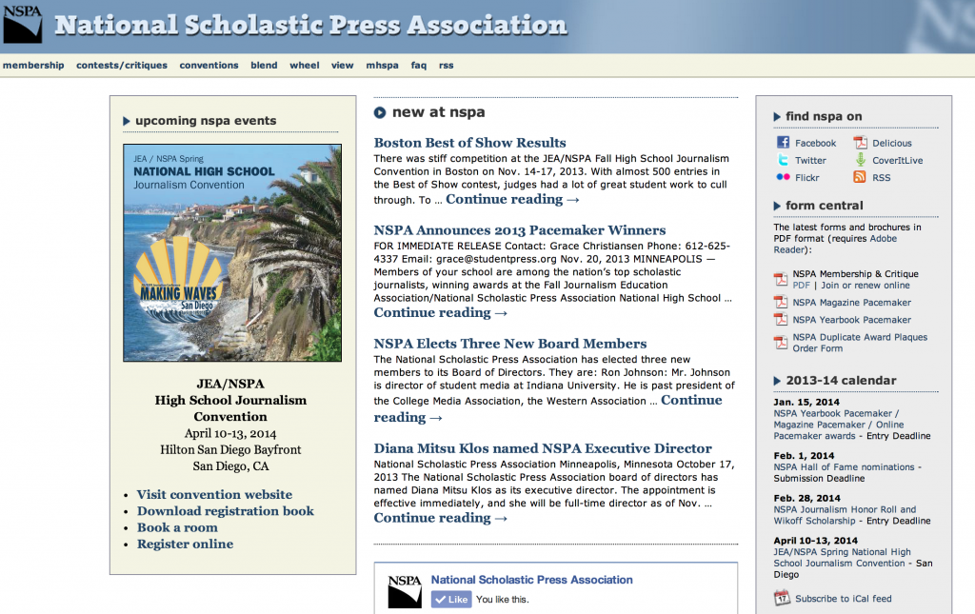The height and width of the screenshot is (614, 975).
Task: Open the Facebook icon in find nspa on
Action: 783,142
